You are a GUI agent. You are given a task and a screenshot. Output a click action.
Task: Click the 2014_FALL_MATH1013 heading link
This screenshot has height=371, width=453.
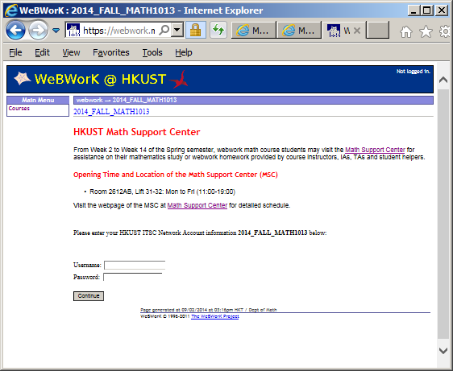pos(111,112)
